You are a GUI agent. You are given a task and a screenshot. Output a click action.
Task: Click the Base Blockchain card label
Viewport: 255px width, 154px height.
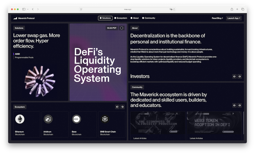[76, 133]
